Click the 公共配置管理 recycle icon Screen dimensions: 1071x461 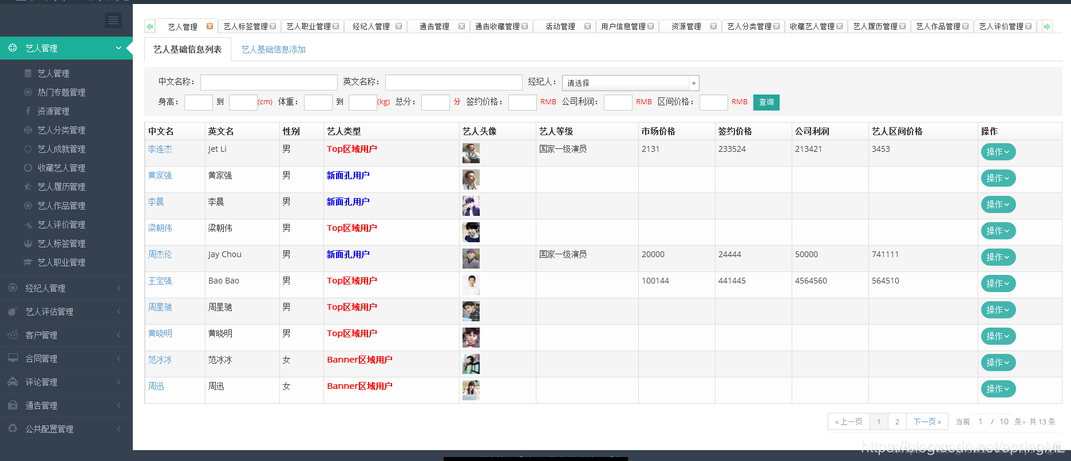[13, 429]
